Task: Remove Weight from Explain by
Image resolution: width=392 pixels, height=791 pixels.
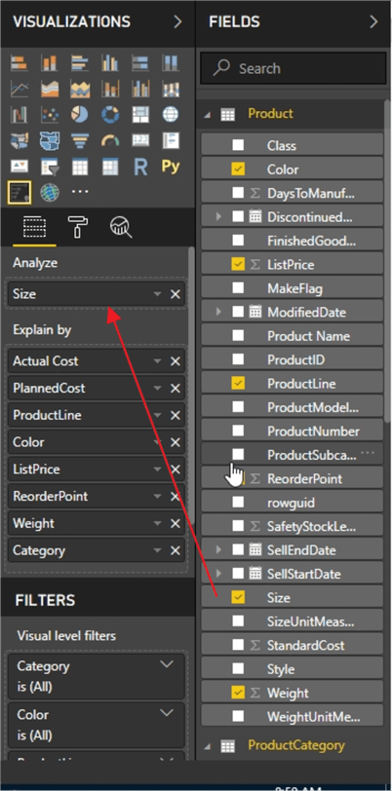Action: (x=176, y=524)
